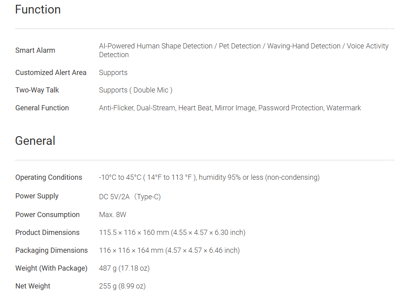Click the Supports ( Double Mic ) value

pyautogui.click(x=136, y=90)
